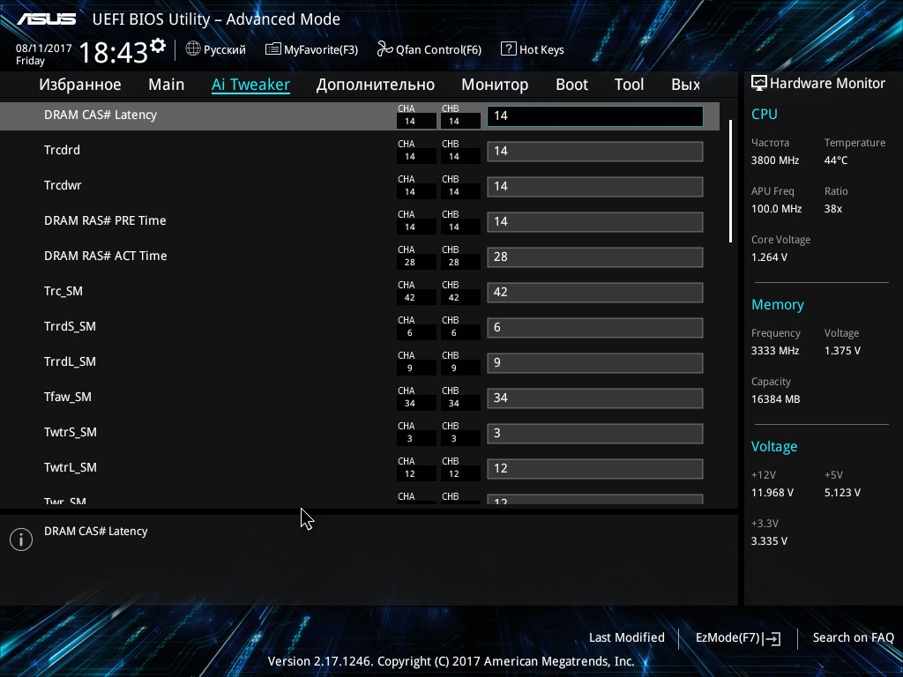Click the globe language icon

(193, 49)
